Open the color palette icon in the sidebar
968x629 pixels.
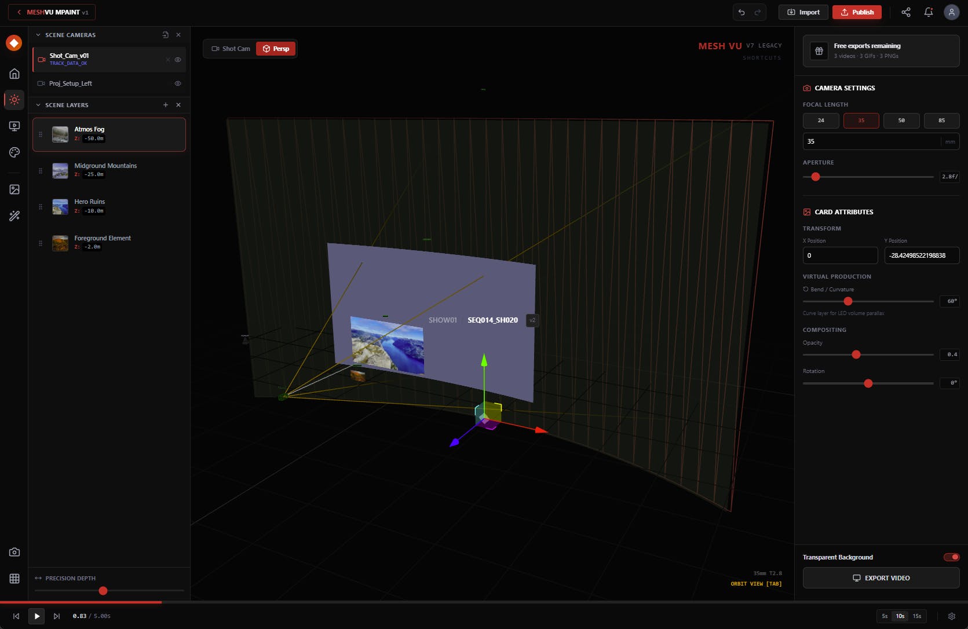(14, 152)
